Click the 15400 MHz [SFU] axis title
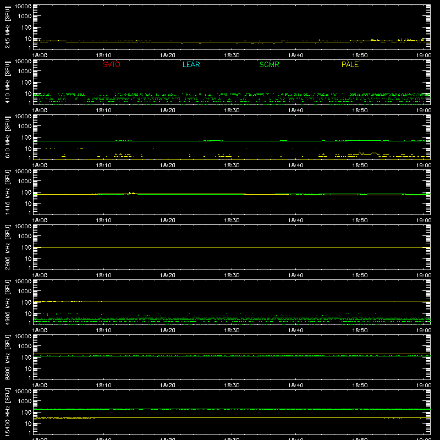 coord(8,412)
